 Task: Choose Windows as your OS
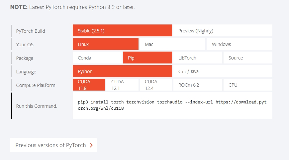coord(239,44)
